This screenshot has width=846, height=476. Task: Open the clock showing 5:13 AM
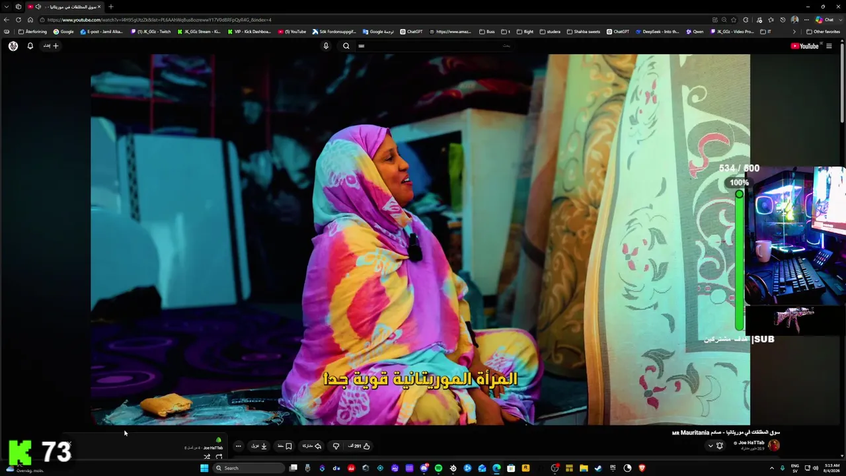point(832,468)
